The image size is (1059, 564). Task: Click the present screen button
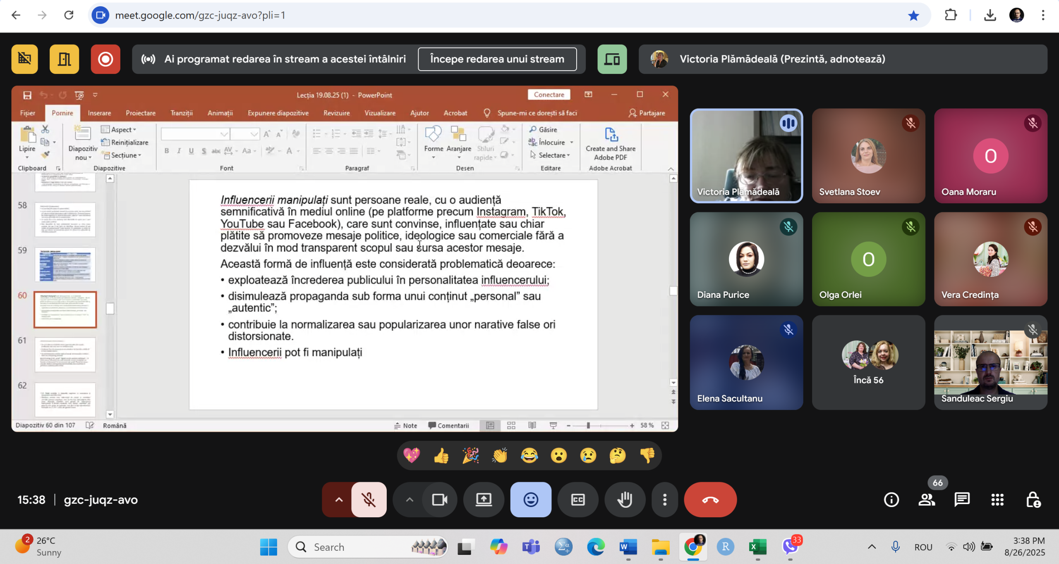[x=484, y=500]
